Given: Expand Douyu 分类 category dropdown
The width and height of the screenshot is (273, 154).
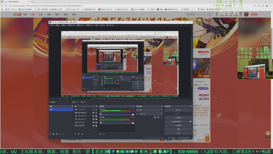Looking at the screenshot, I should point(41,14).
